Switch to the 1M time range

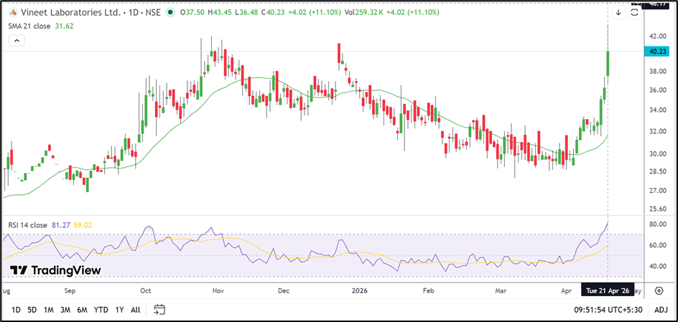[49, 310]
